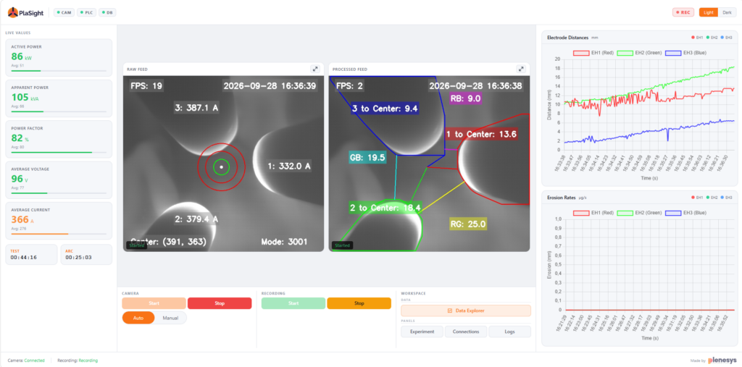
Task: Open the Data Explorer
Action: pyautogui.click(x=466, y=311)
